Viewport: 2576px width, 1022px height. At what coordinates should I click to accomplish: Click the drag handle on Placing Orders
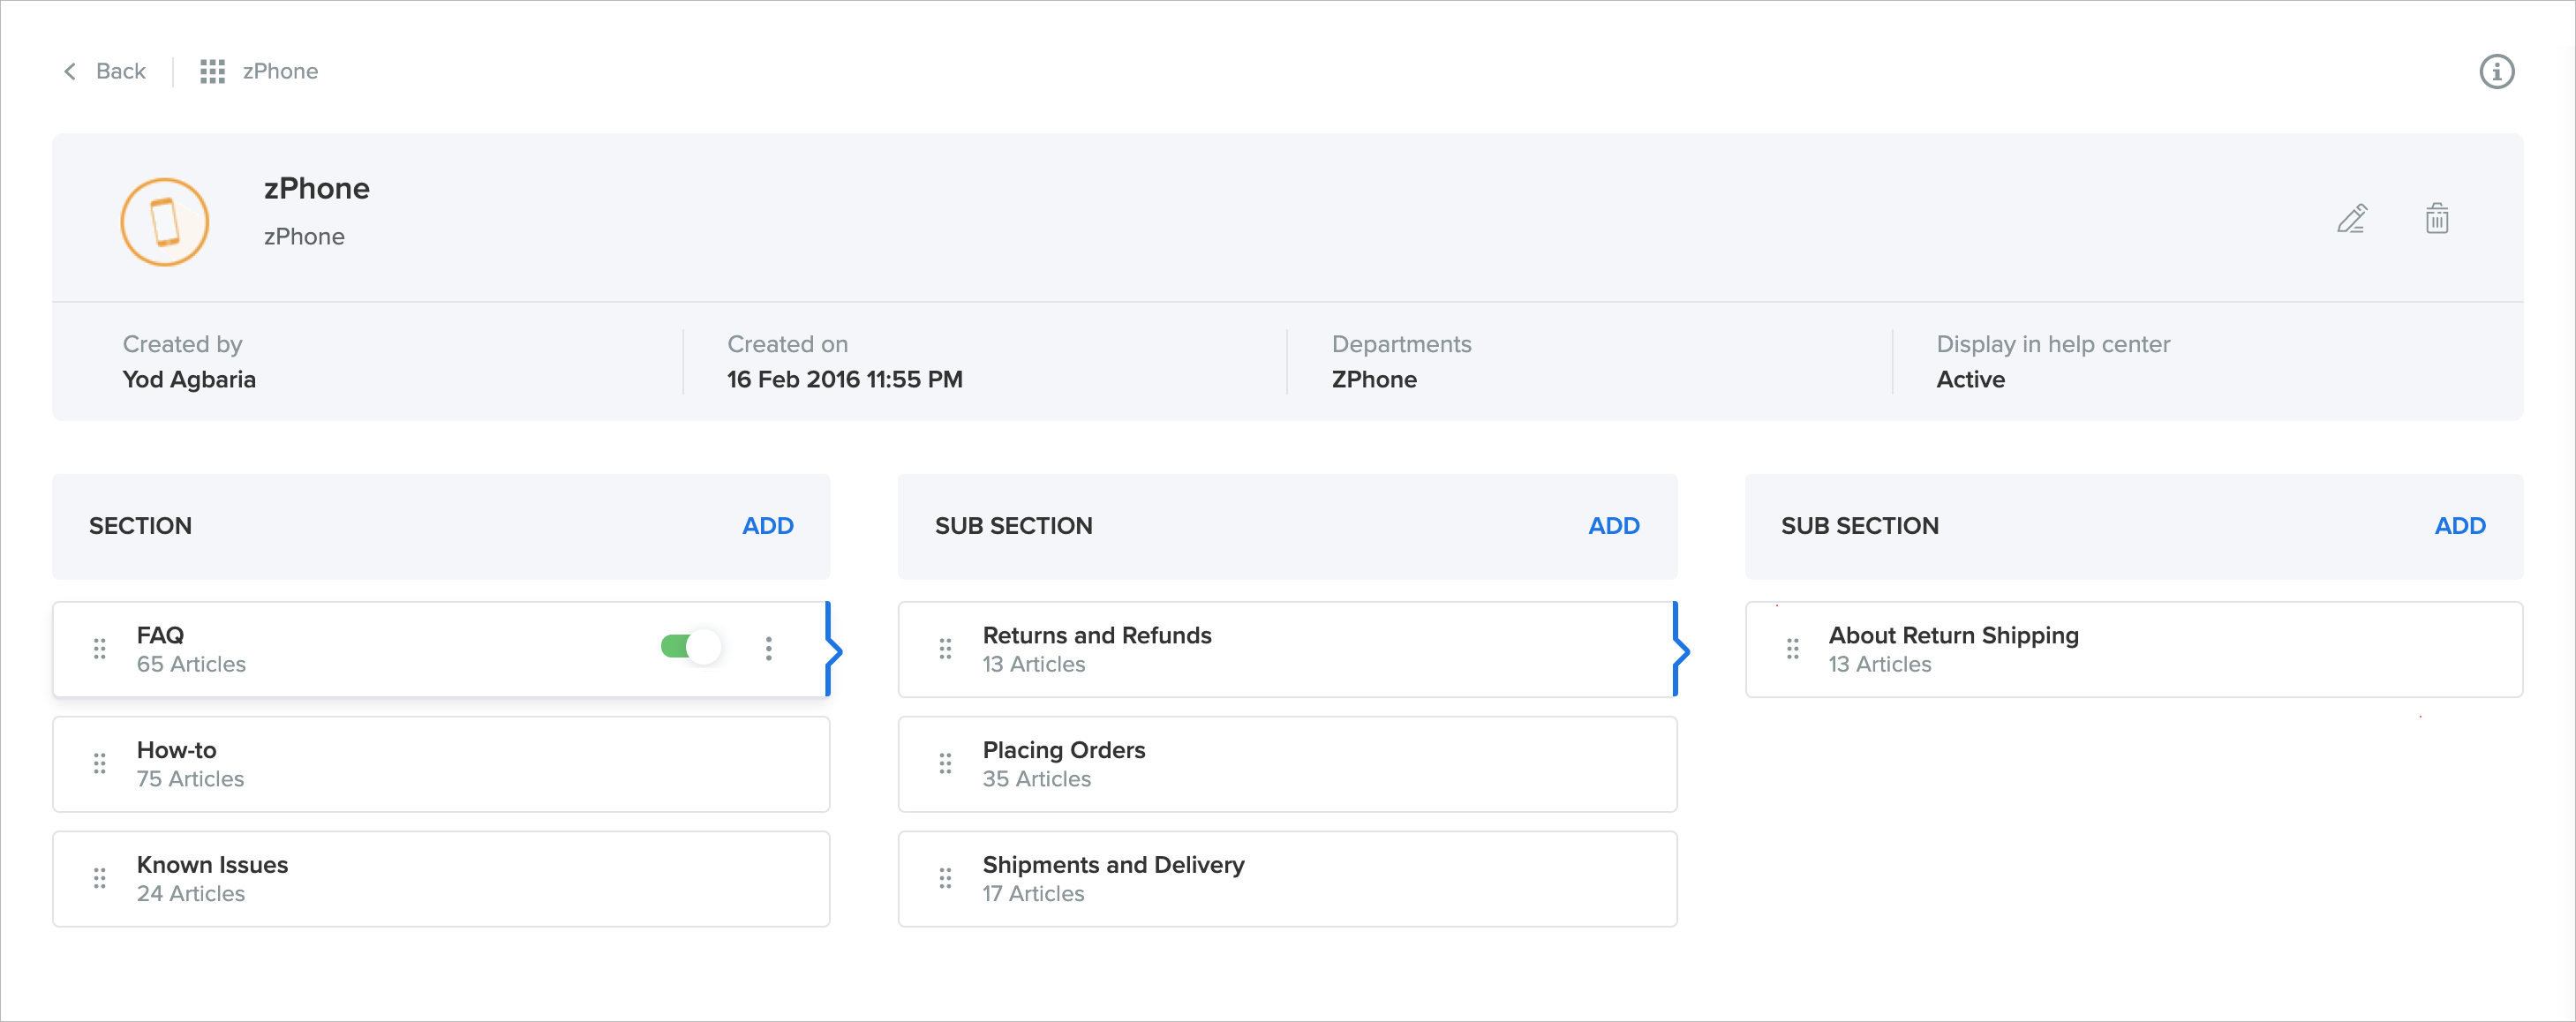(945, 764)
